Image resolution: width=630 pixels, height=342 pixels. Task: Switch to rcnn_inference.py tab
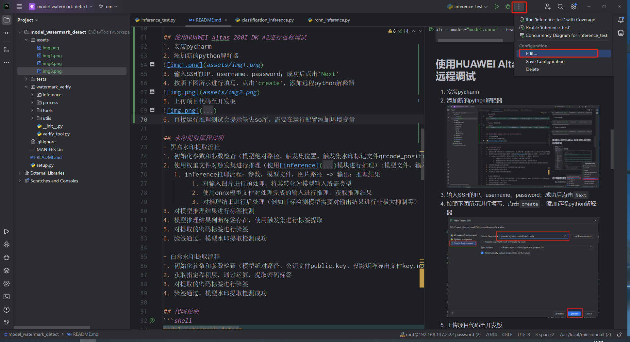(x=329, y=20)
